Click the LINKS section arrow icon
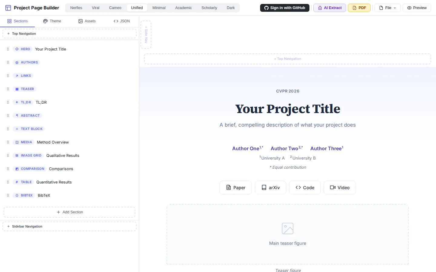This screenshot has height=272, width=436. pyautogui.click(x=17, y=76)
